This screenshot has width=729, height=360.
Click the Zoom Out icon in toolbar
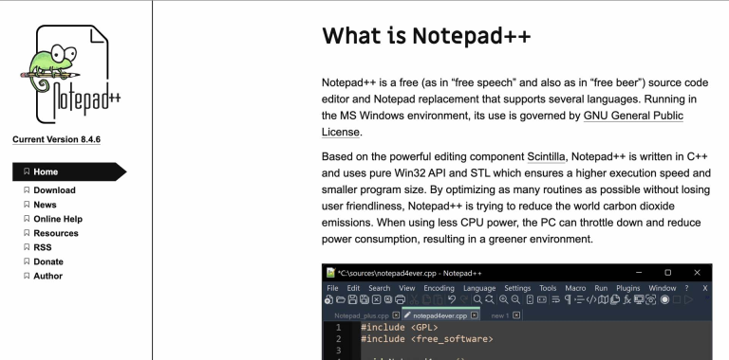tap(515, 299)
